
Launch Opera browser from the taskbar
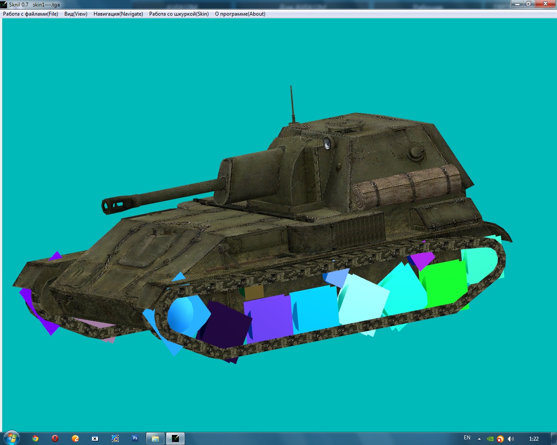point(55,438)
